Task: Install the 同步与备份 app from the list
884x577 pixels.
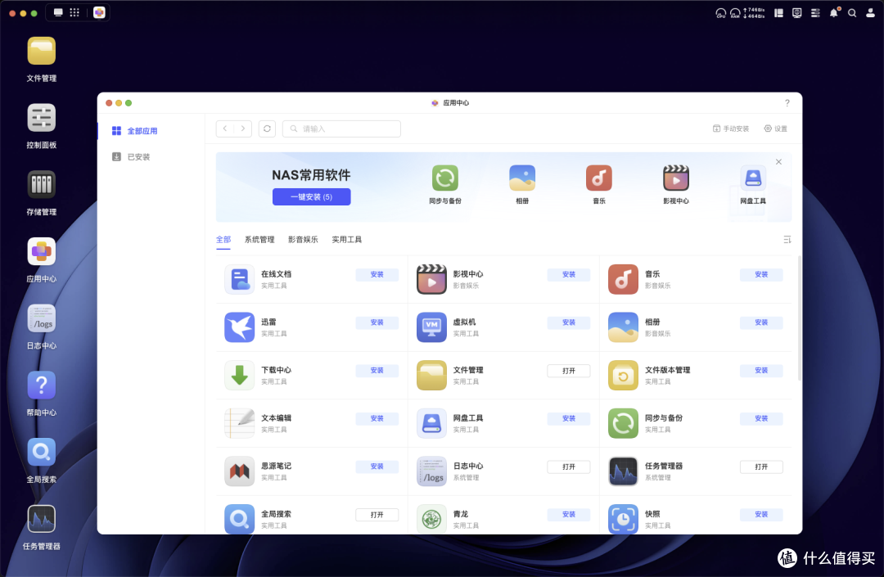Action: click(761, 418)
